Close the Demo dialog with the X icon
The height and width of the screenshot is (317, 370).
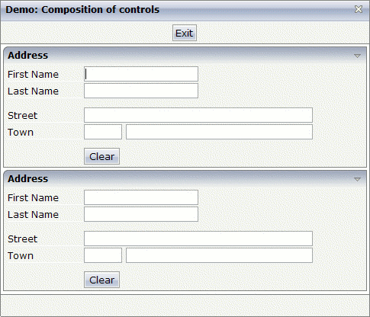(x=359, y=9)
